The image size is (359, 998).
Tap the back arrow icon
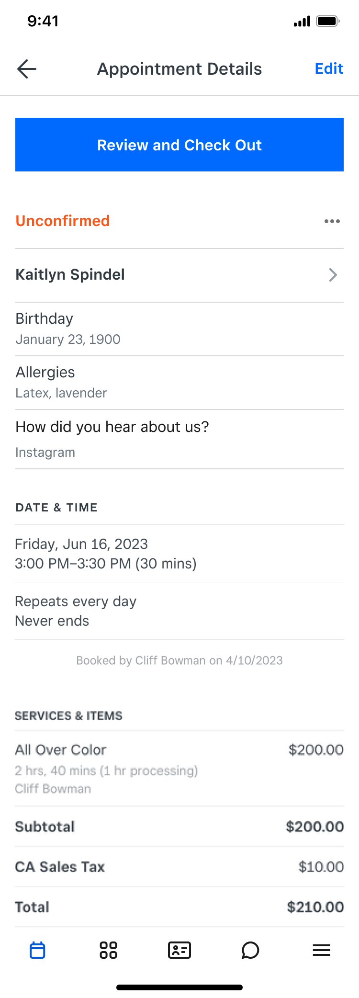27,69
